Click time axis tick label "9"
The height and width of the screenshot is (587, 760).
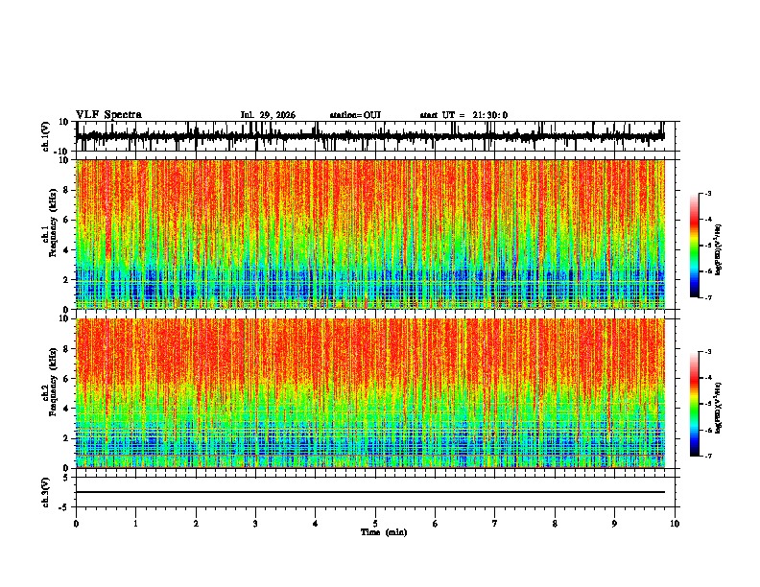coord(614,524)
